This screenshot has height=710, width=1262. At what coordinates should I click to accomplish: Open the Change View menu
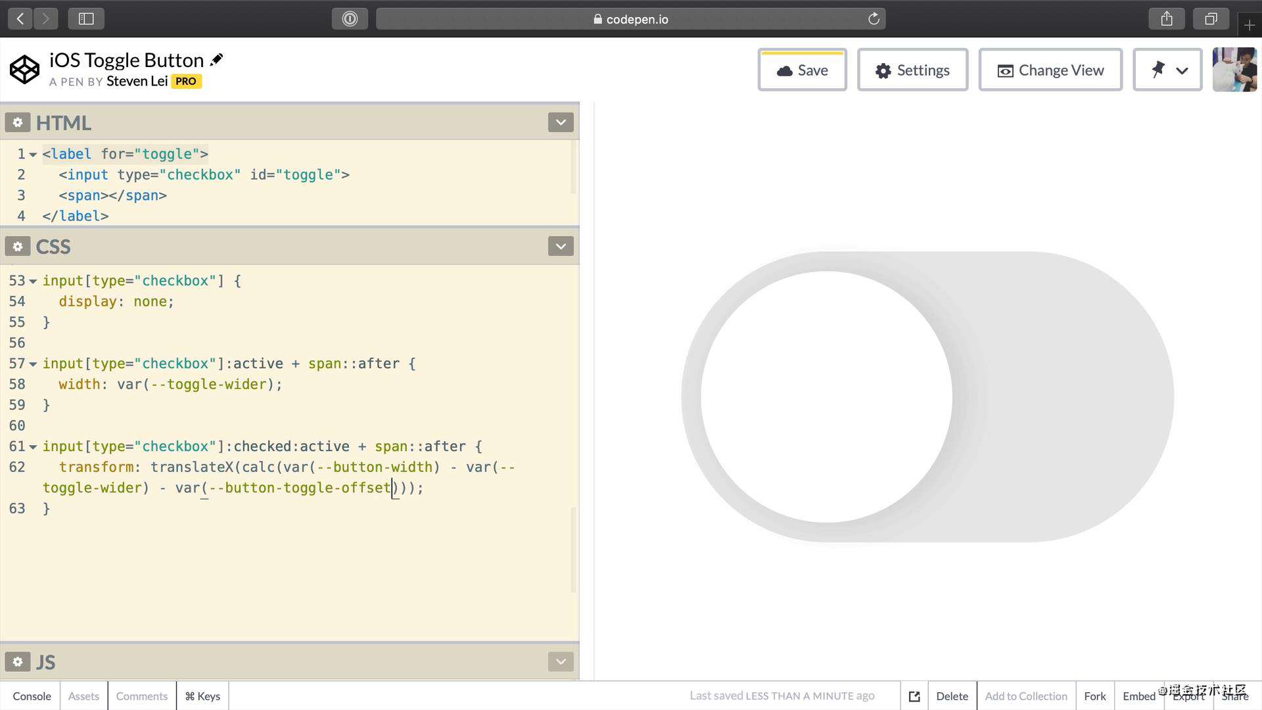(x=1050, y=70)
